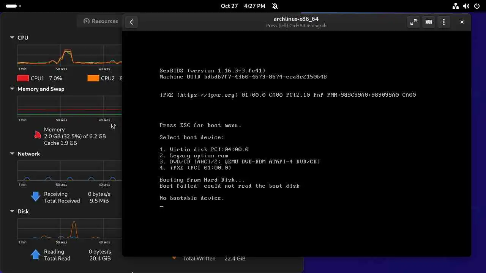Viewport: 486px width, 273px height.
Task: Click the Receiving down arrow icon
Action: tap(36, 196)
